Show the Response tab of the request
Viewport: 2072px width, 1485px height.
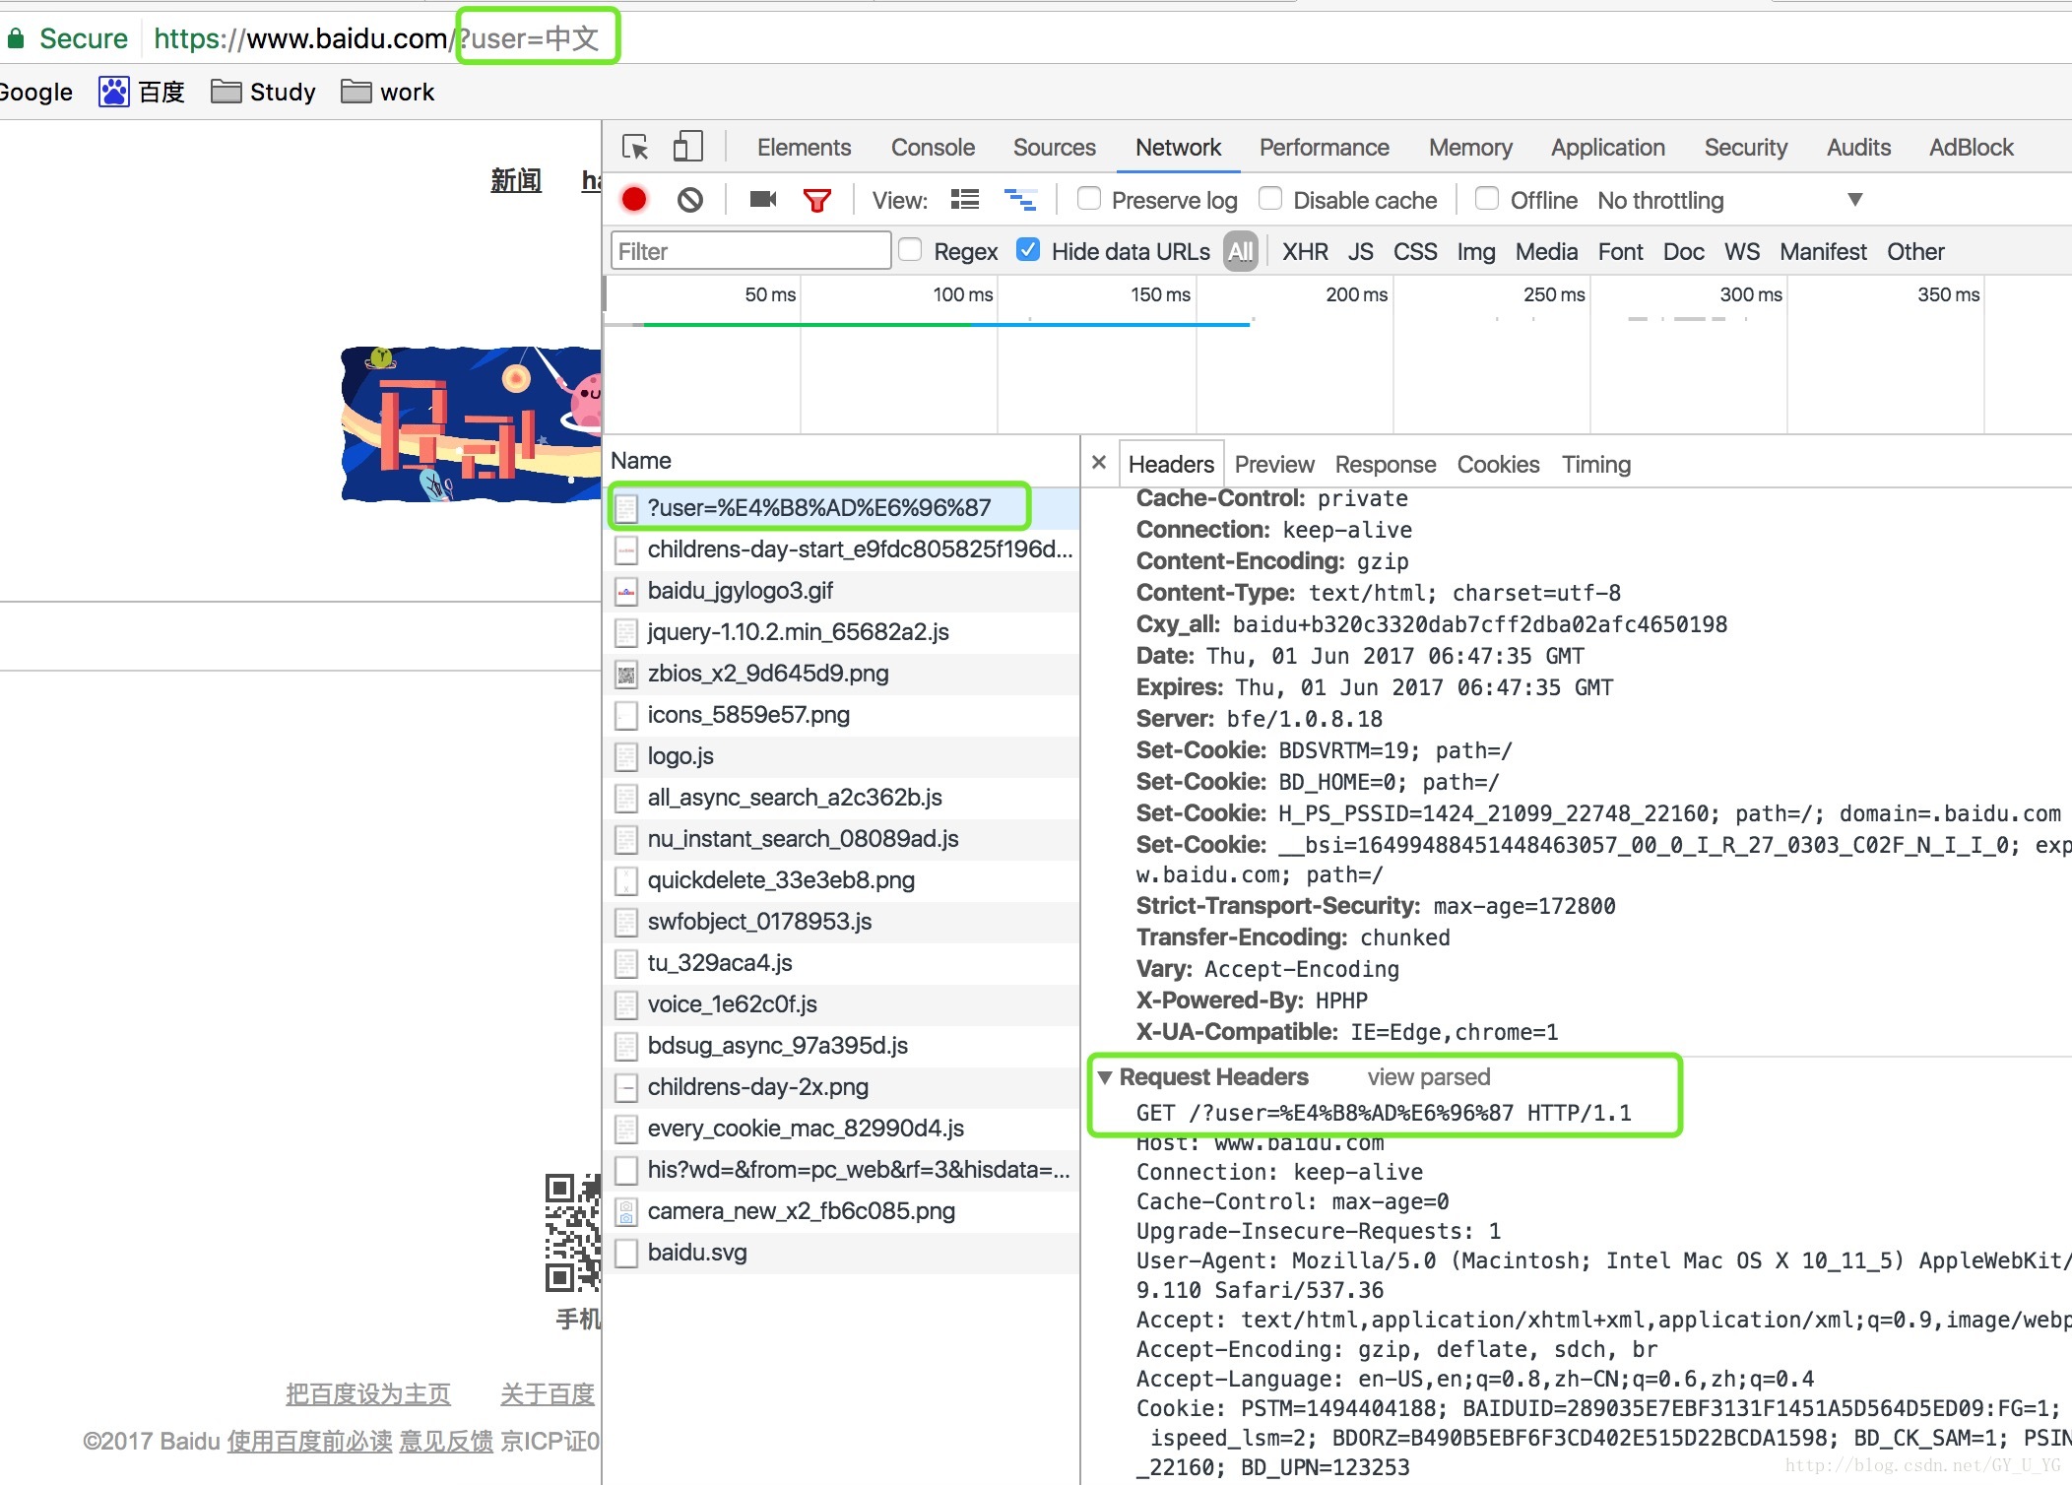point(1386,465)
